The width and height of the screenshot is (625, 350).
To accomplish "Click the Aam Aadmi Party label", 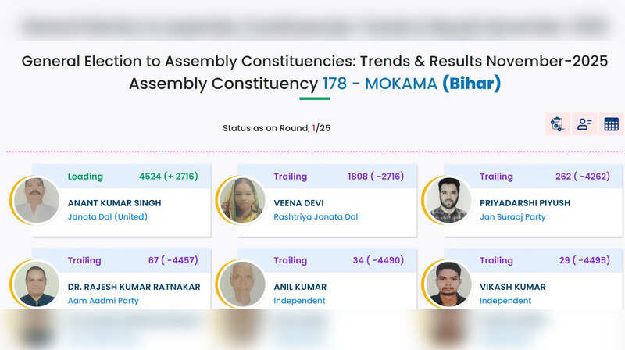I will click(x=102, y=301).
